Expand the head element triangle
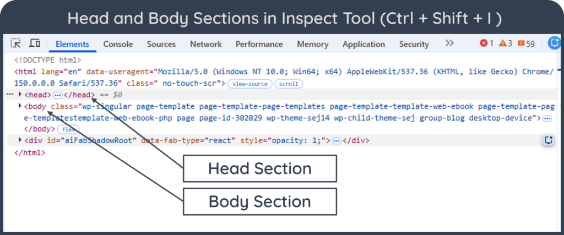Screen dimensions: 564x235 (x=20, y=95)
